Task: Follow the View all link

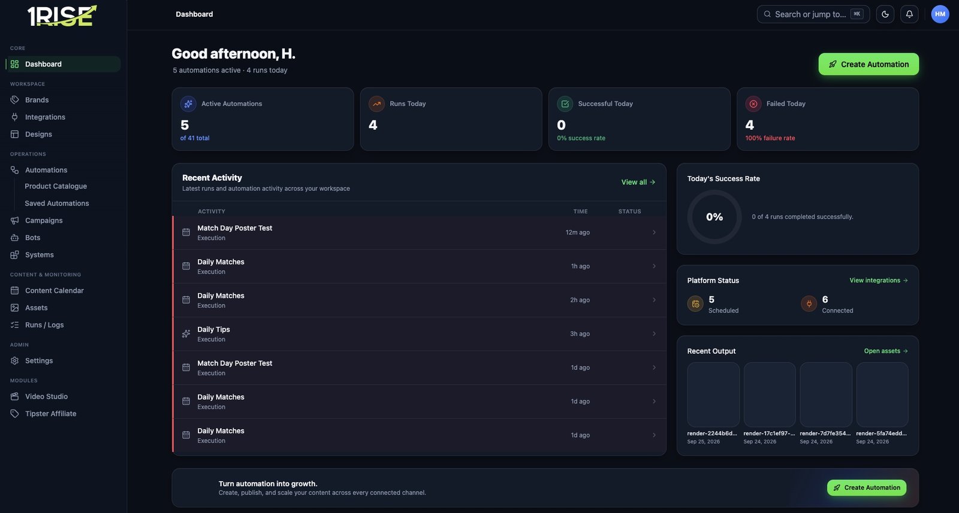Action: (x=638, y=182)
